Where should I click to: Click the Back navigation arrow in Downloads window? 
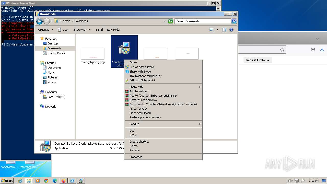39,21
